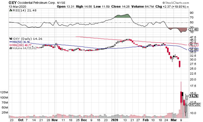Click the 17.5 price axis label
The image size is (203, 122).
[193, 86]
